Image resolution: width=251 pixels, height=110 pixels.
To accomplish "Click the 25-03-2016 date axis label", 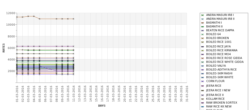I will pos(153,94).
